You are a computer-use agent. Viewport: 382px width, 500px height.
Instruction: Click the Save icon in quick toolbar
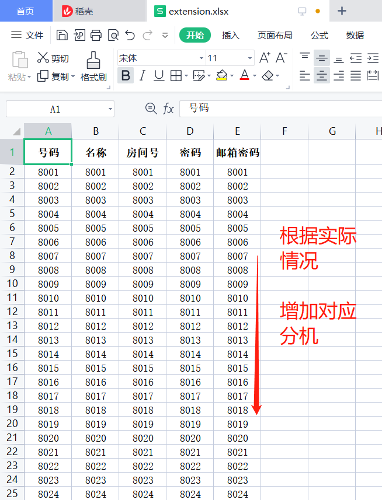click(62, 36)
